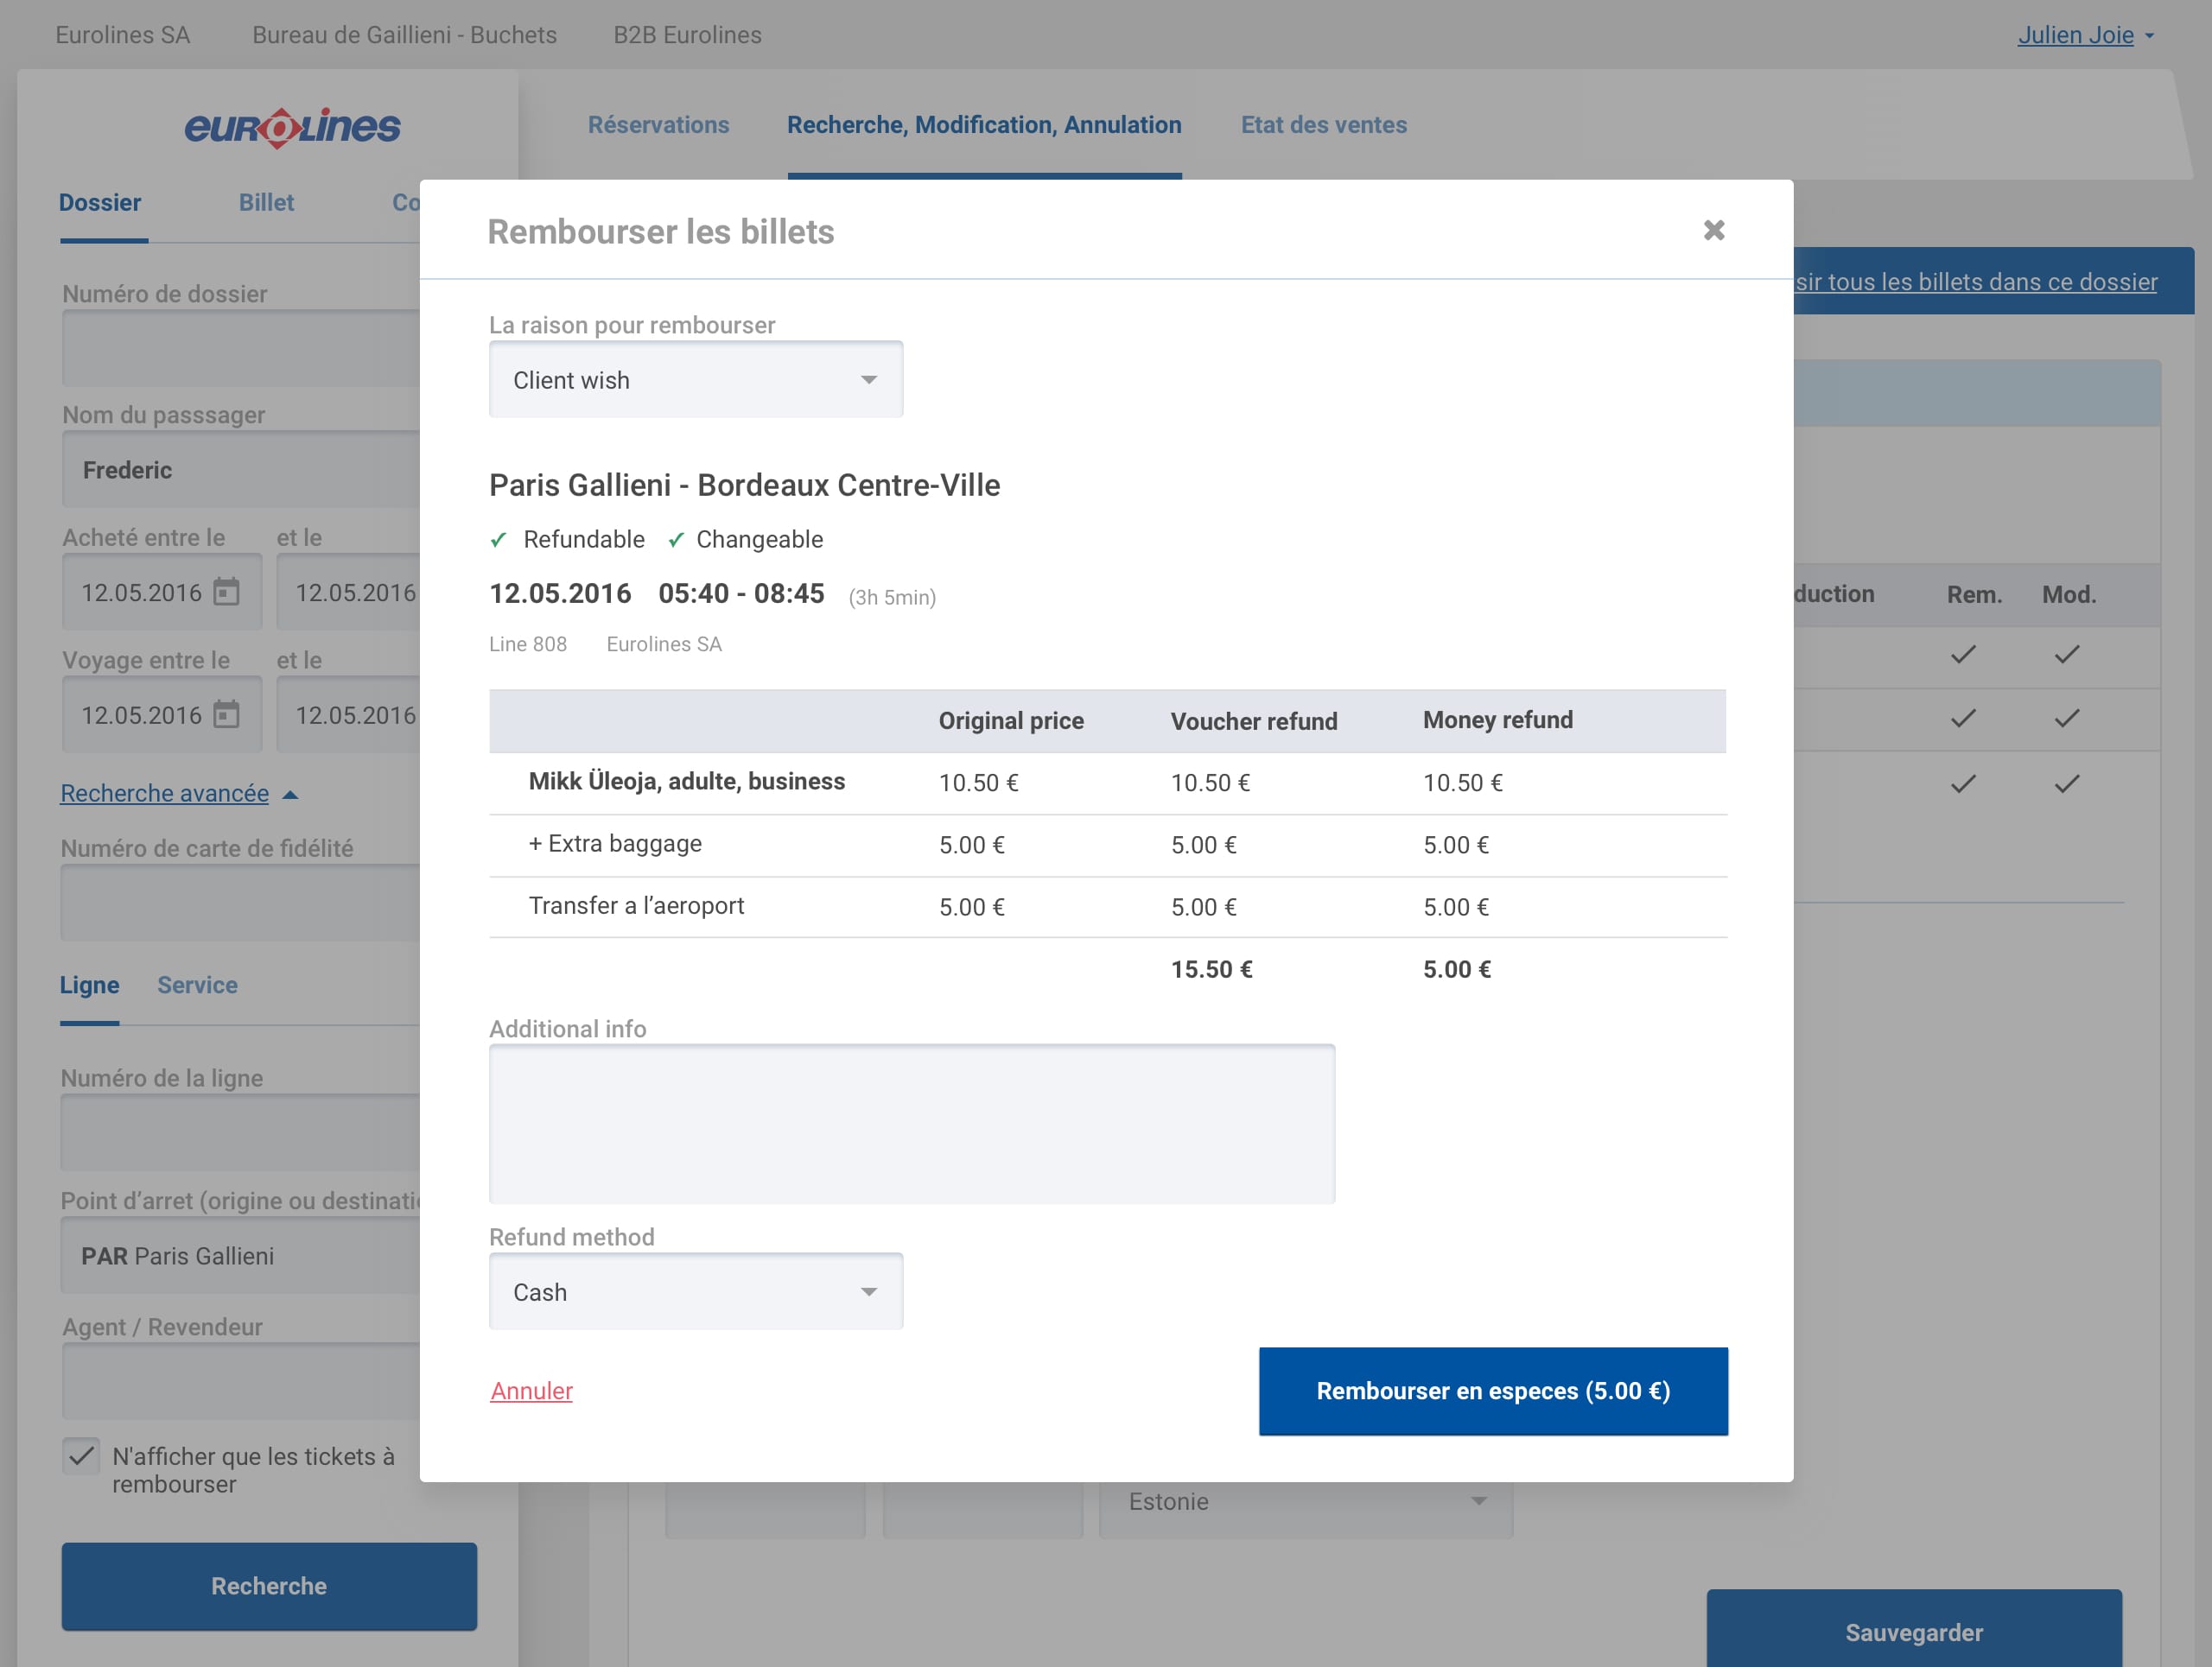Screen dimensions: 2212x1667
Task: Click second row Rem. checkmark
Action: pyautogui.click(x=1963, y=719)
